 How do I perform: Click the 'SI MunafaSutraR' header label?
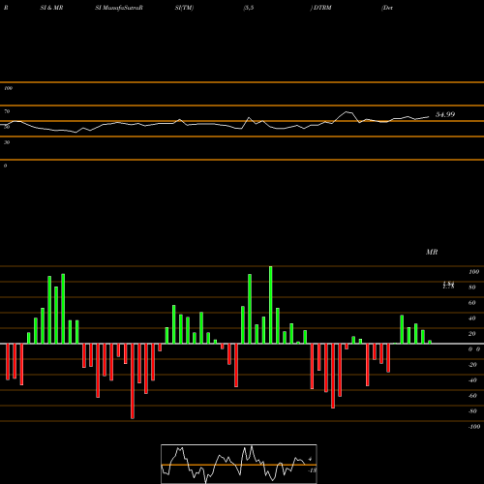(x=119, y=8)
